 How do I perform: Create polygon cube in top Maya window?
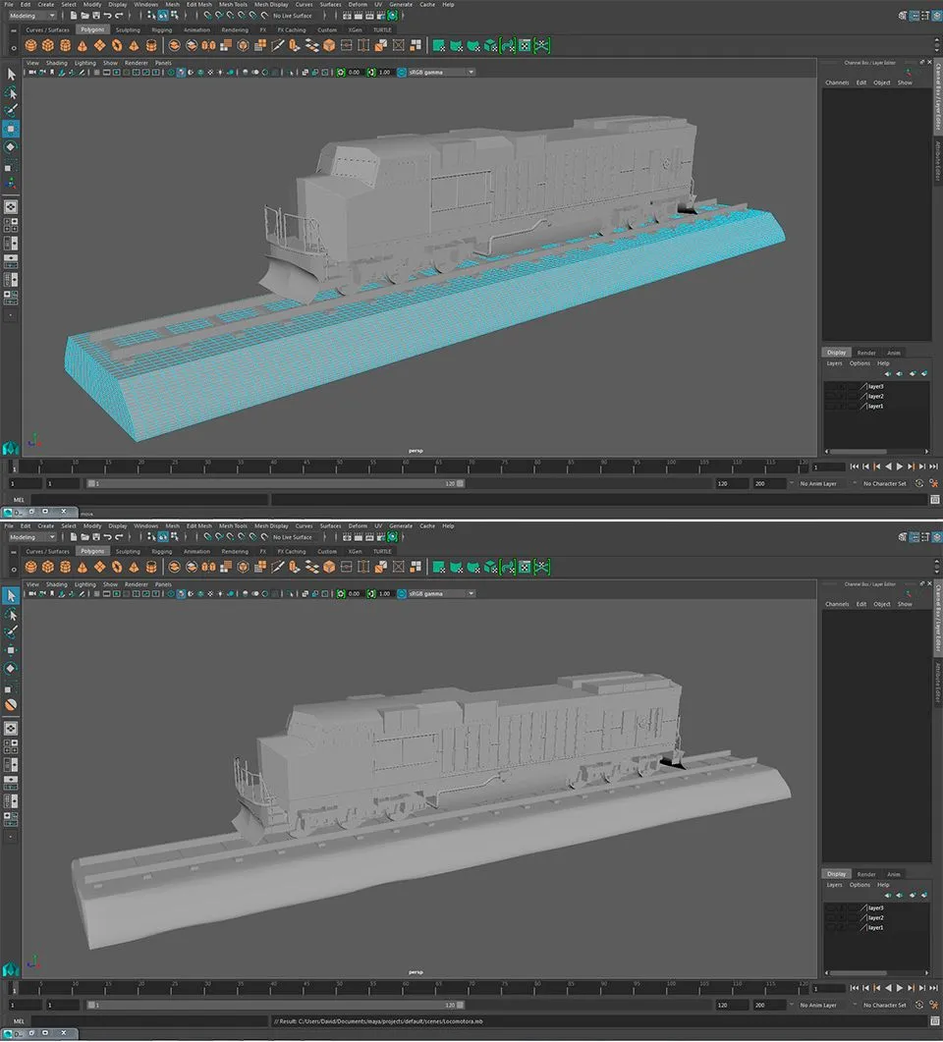(x=48, y=45)
